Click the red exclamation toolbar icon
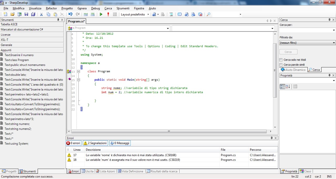The image size is (336, 179). coord(108,14)
